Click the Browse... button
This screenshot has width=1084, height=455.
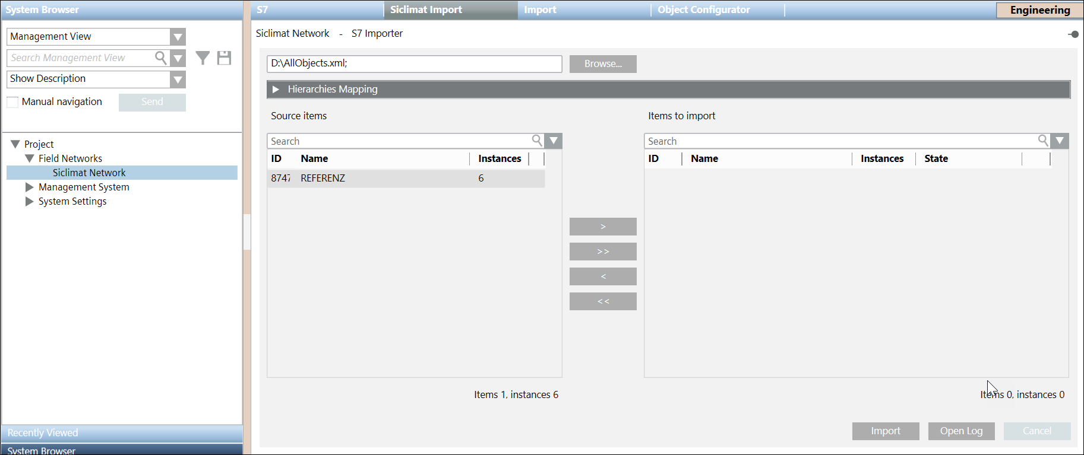(x=603, y=64)
